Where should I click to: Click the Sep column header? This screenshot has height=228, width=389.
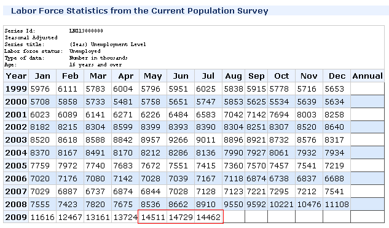(x=256, y=76)
